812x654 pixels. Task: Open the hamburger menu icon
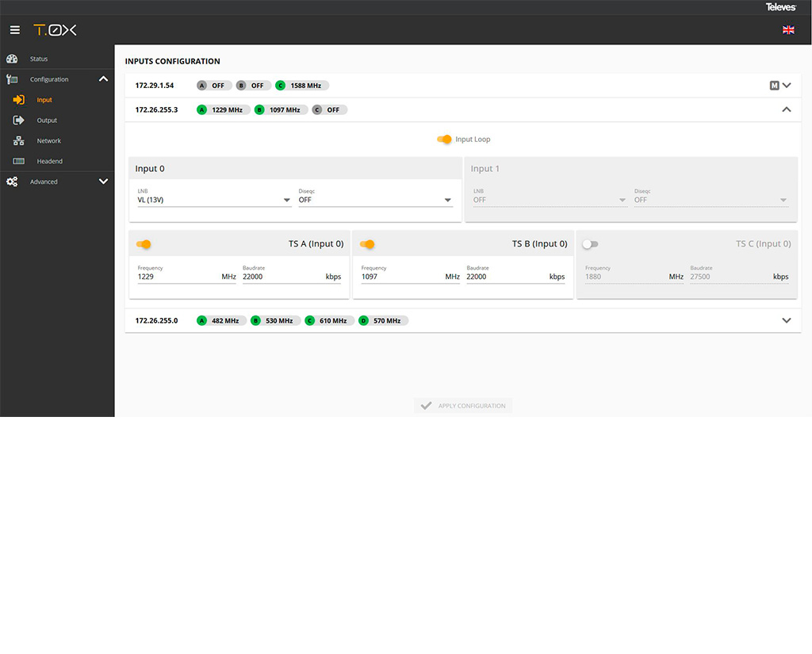coord(15,30)
